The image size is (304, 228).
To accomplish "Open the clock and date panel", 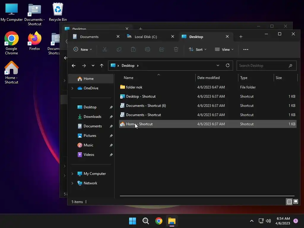I will pyautogui.click(x=283, y=221).
